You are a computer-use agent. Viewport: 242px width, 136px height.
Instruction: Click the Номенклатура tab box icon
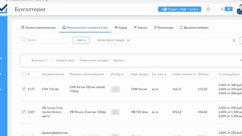click(x=64, y=27)
